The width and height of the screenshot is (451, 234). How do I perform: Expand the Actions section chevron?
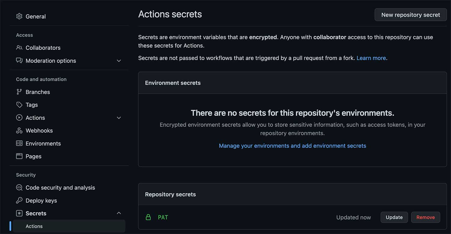(119, 118)
